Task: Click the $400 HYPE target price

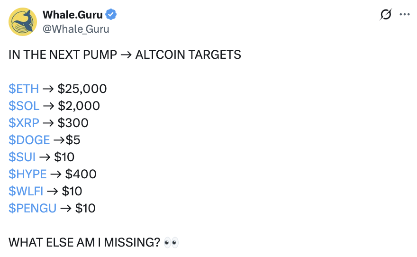Action: tap(81, 174)
